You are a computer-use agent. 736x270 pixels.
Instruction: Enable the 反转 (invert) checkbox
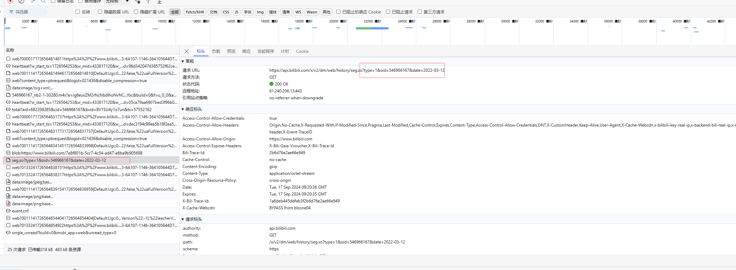[x=78, y=12]
